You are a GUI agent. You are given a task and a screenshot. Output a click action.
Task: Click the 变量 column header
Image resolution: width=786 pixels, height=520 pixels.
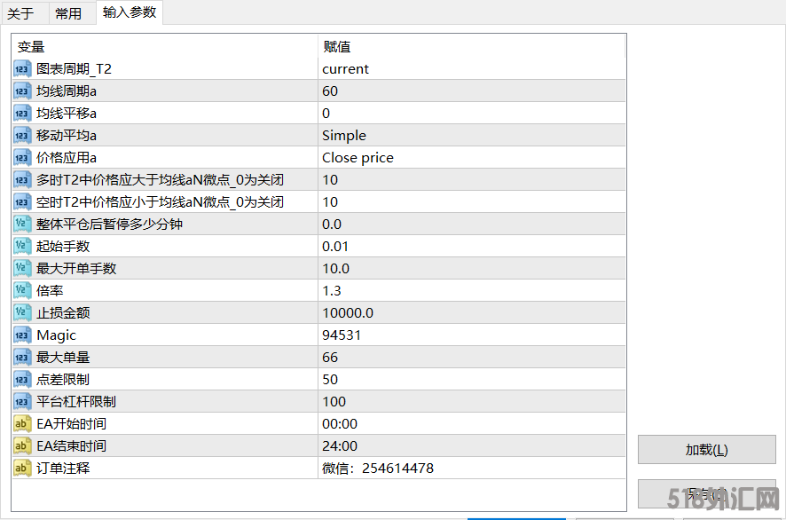pos(164,47)
